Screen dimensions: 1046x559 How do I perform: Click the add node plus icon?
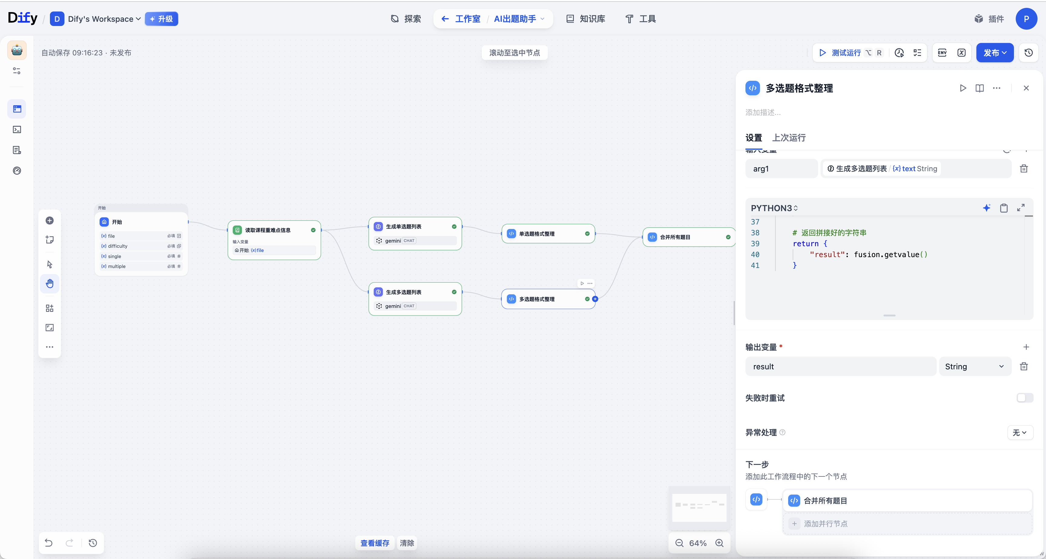[50, 221]
